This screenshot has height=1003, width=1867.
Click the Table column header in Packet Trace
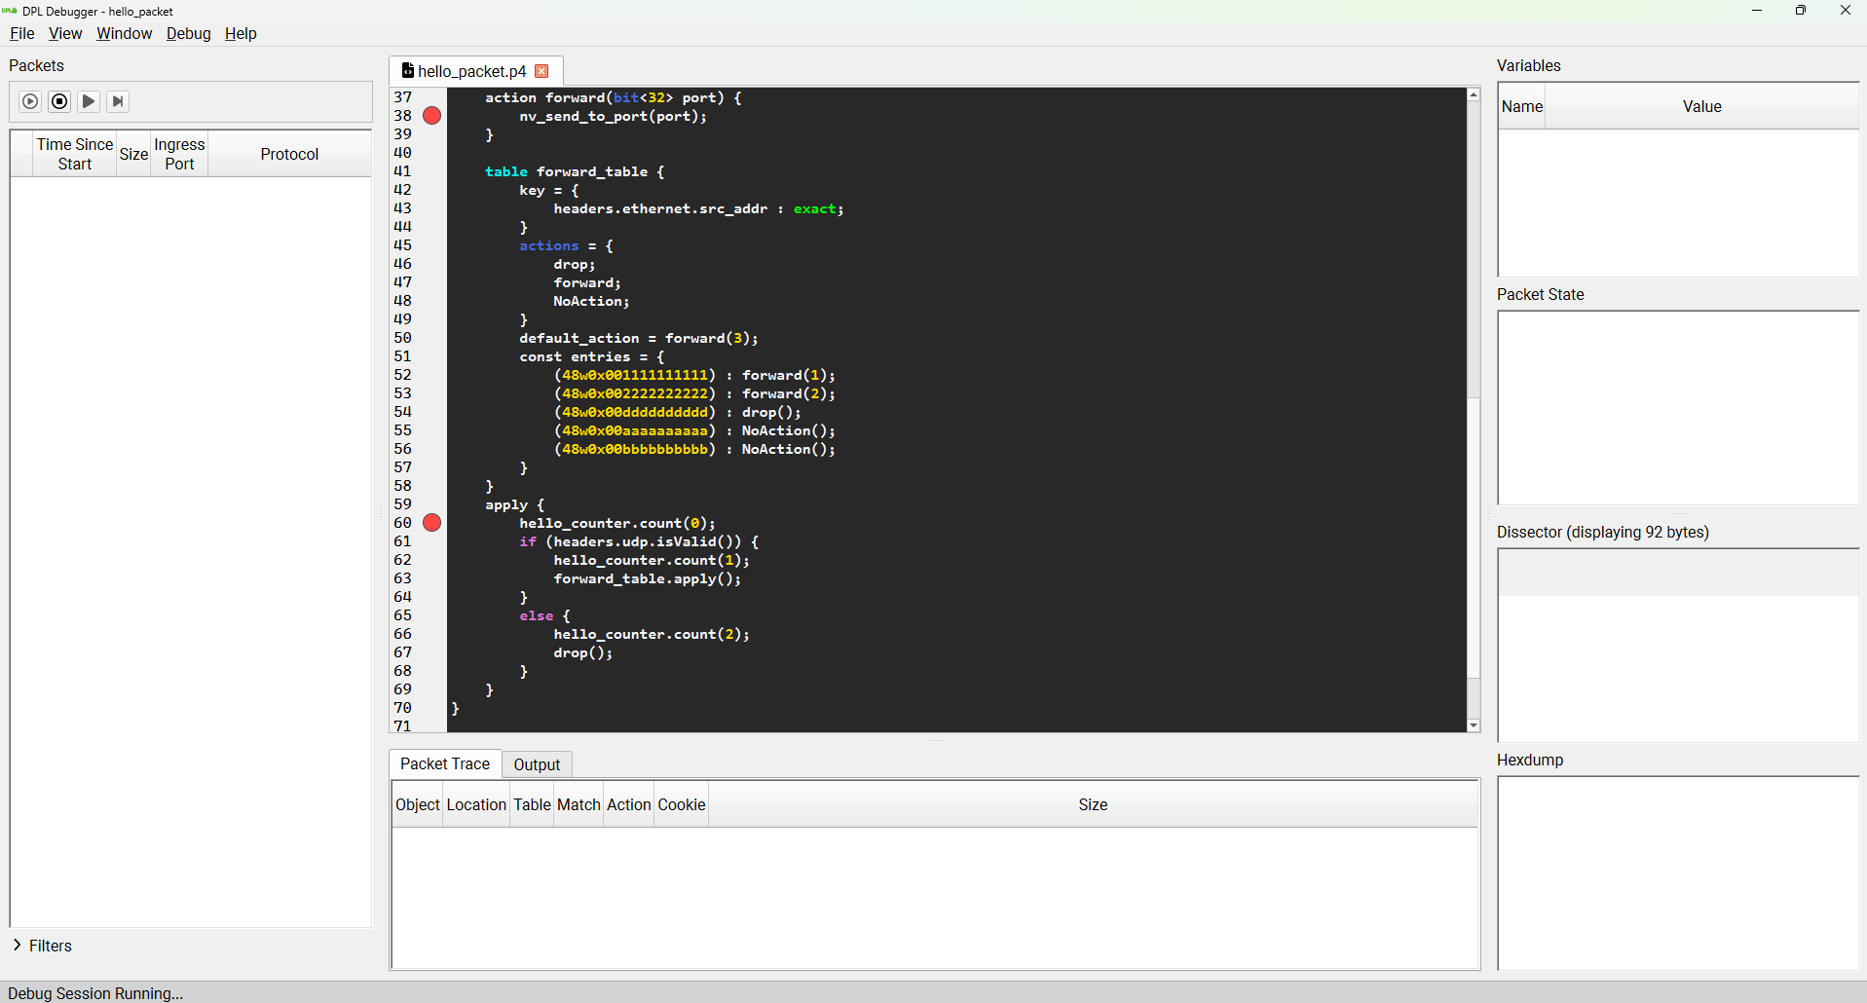coord(532,804)
